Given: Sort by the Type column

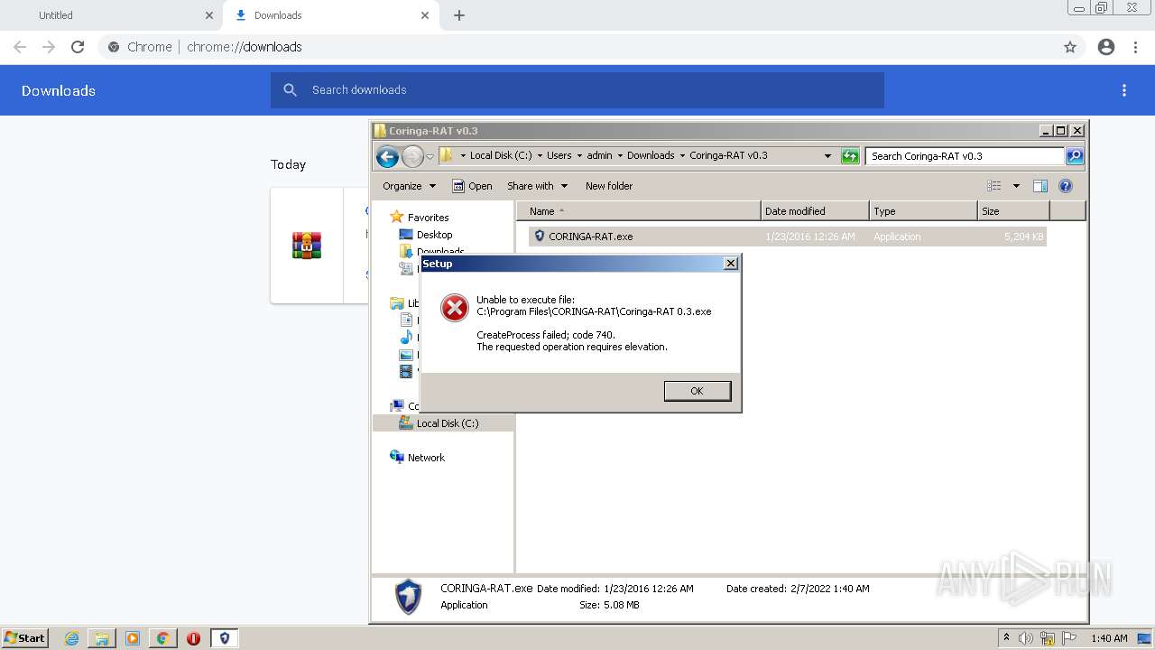Looking at the screenshot, I should tap(923, 211).
